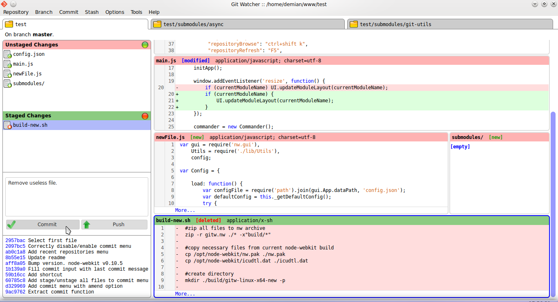Click the newFile.js file icon
The height and width of the screenshot is (302, 558).
click(x=8, y=74)
